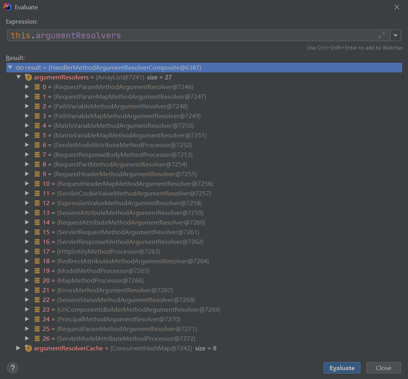Expand element 7 RequestResponseBodyMethodProcessor
This screenshot has width=408, height=379.
[27, 154]
